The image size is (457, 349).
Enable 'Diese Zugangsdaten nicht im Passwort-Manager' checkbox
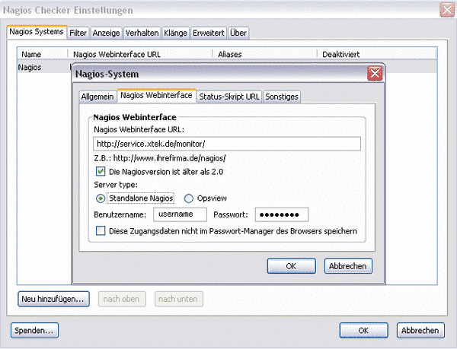(x=101, y=230)
